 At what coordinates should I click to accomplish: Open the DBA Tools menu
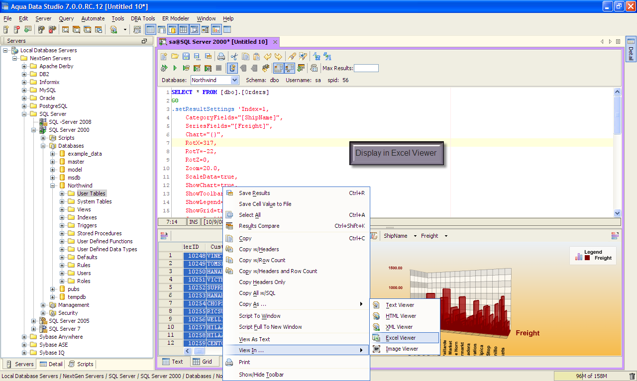143,18
